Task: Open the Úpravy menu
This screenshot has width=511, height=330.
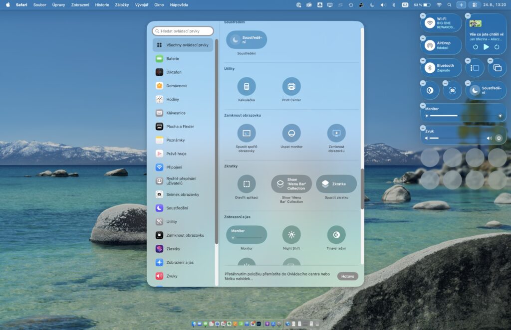Action: coord(59,5)
